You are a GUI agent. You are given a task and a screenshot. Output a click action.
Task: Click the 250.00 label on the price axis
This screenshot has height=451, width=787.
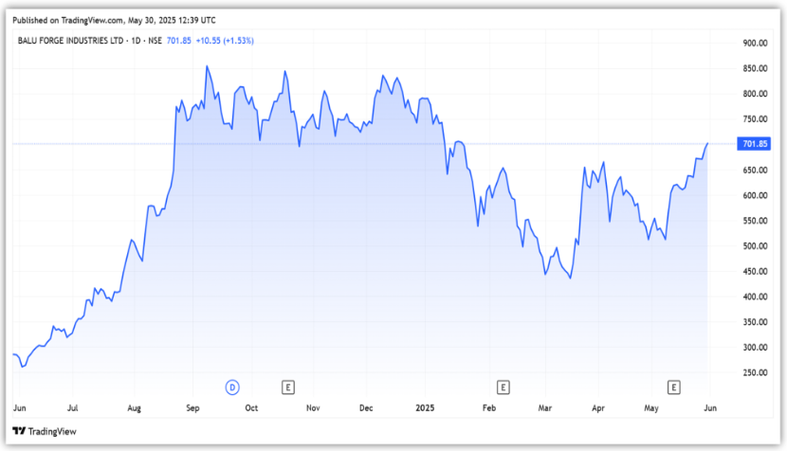pos(755,372)
